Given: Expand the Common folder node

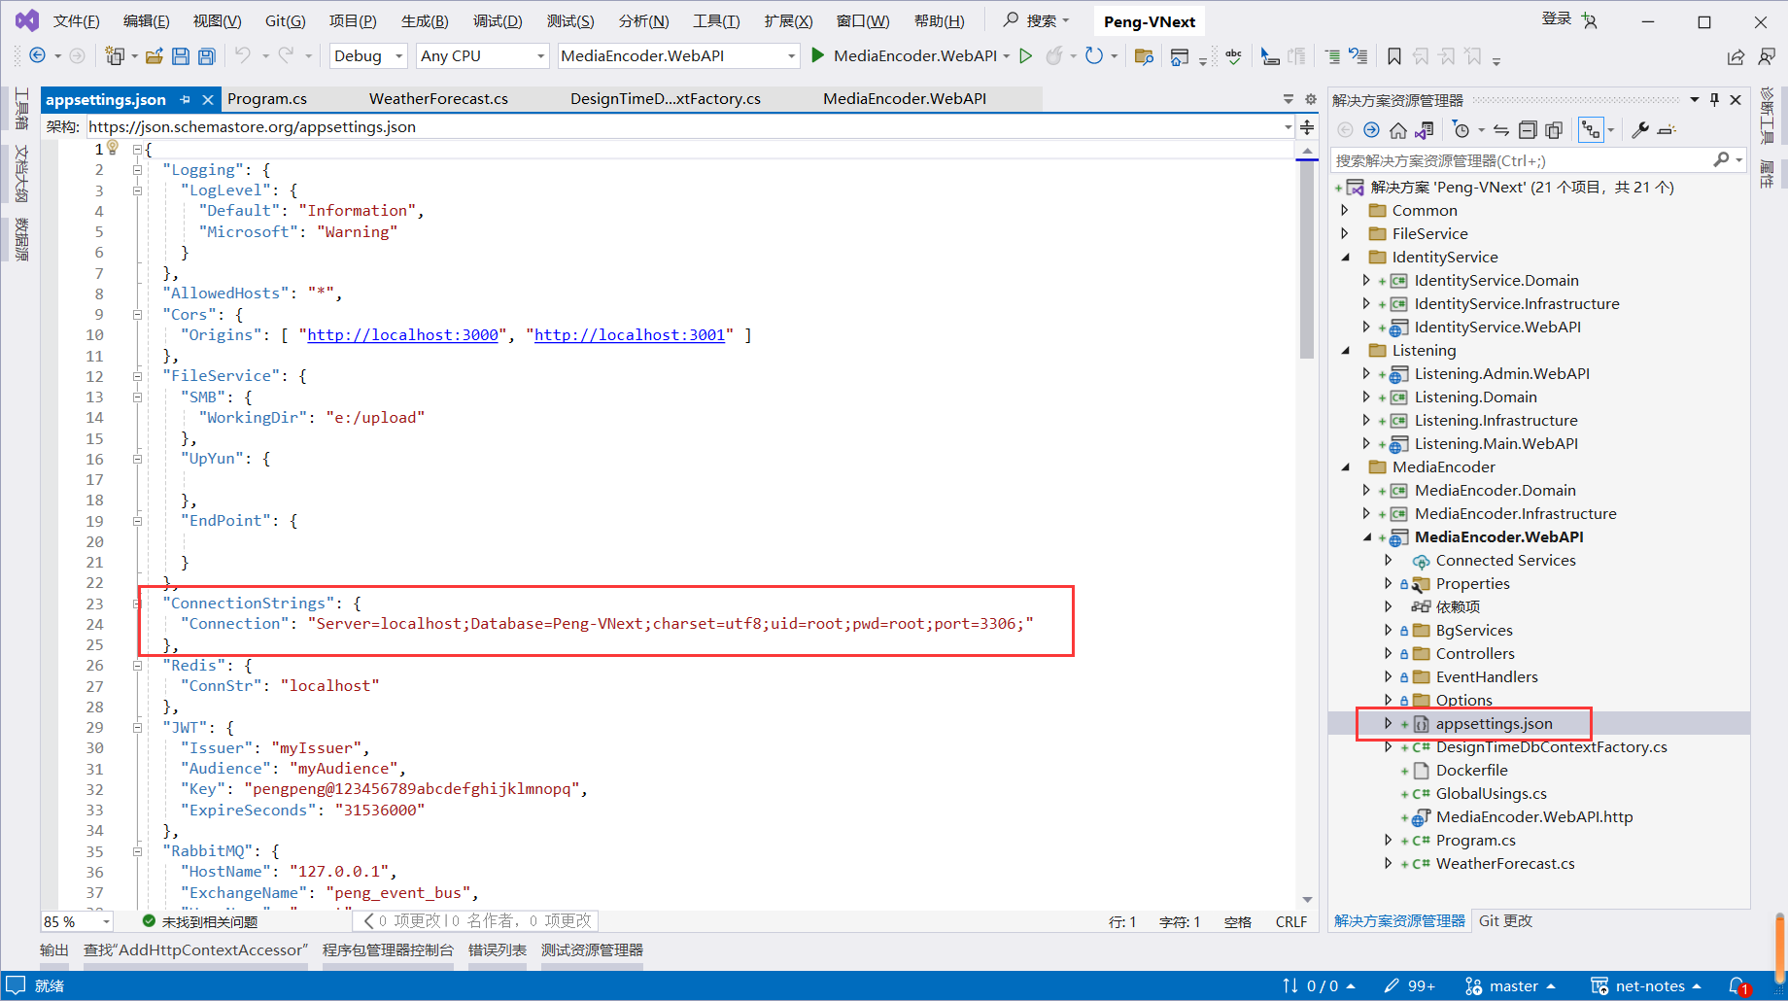Looking at the screenshot, I should coord(1345,210).
